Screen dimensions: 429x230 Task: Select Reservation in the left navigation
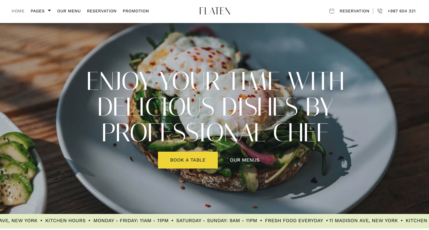(x=102, y=11)
